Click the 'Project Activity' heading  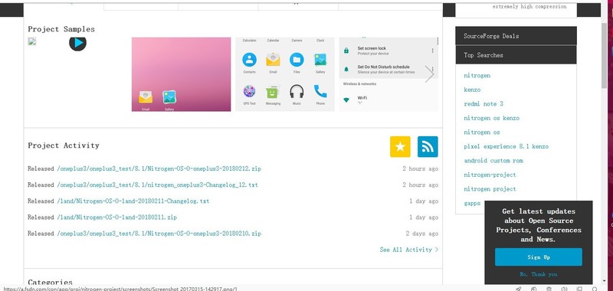(64, 145)
